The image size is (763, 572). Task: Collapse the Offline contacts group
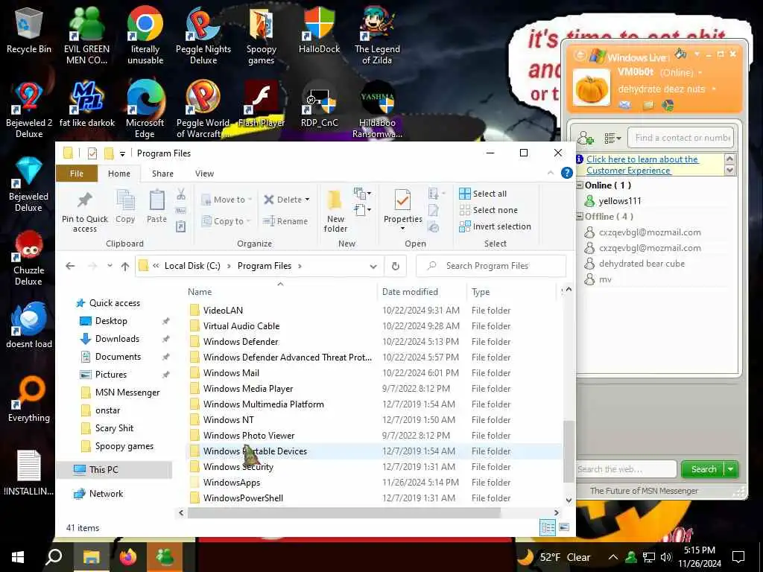[x=580, y=217]
